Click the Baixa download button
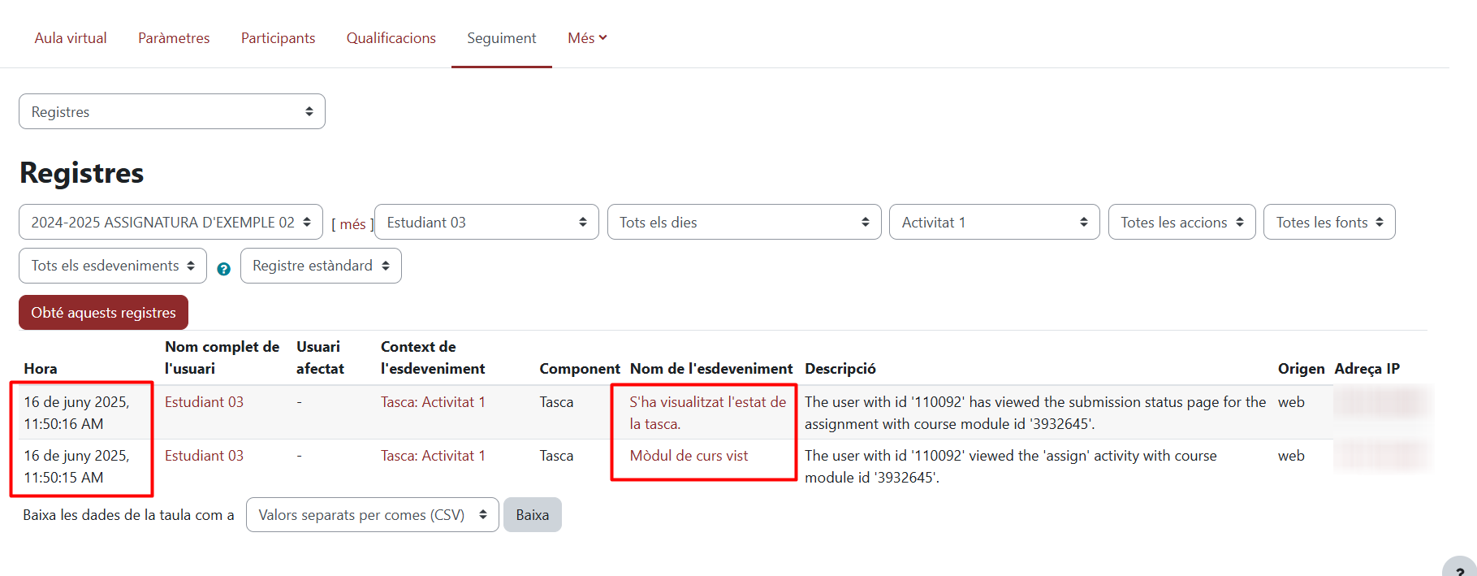 532,515
